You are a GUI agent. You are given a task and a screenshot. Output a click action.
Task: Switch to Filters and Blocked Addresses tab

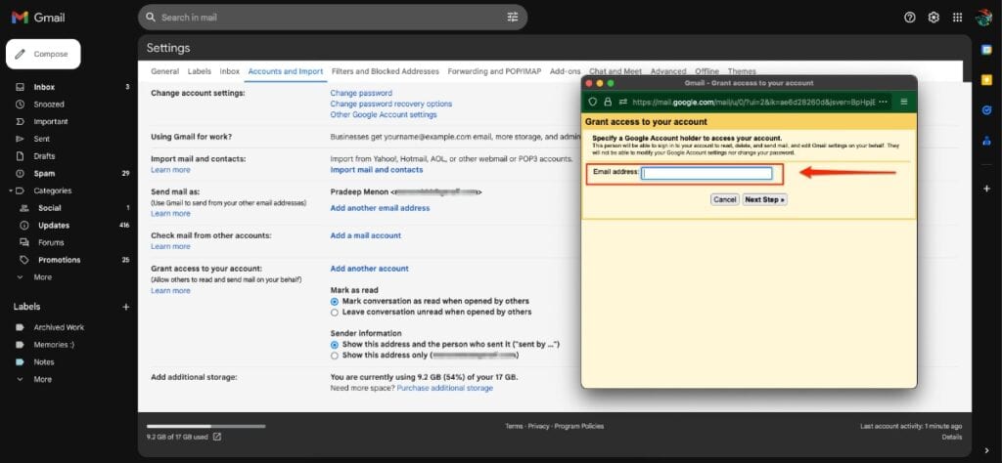[386, 71]
